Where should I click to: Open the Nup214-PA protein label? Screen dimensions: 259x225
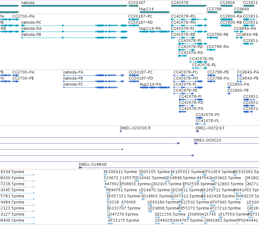150,84
